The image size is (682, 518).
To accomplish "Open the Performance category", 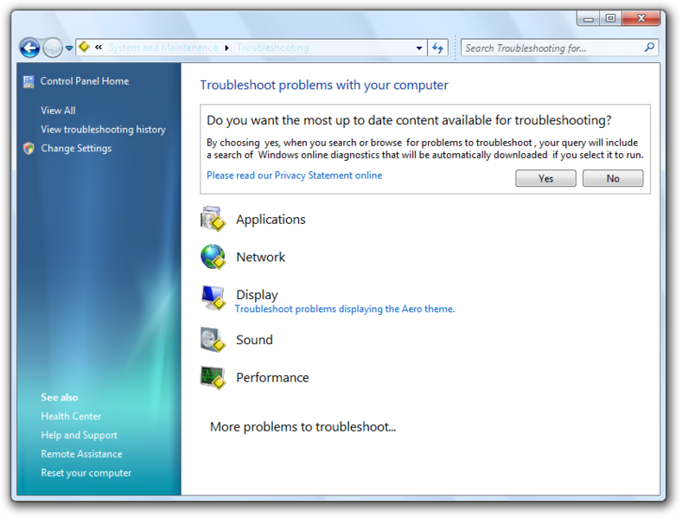I will pyautogui.click(x=272, y=377).
